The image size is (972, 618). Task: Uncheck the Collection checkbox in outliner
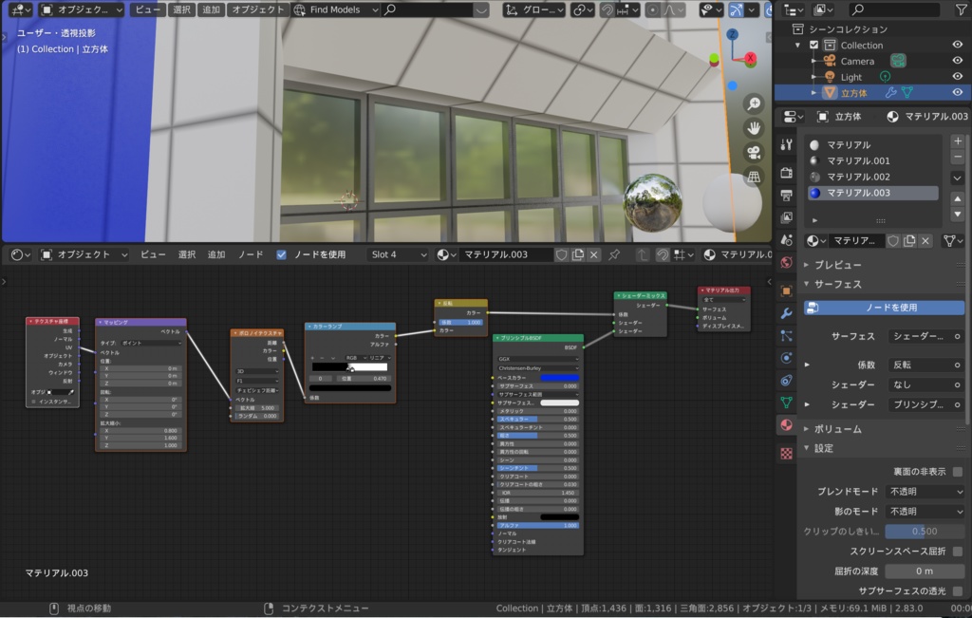tap(813, 45)
